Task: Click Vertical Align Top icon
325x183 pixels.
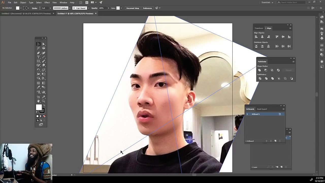Action: 277,37
